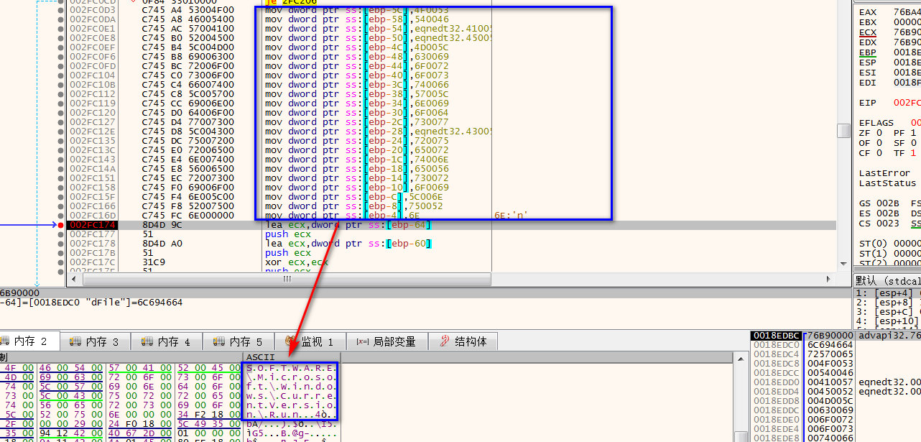Click the 监视 1 watch icon
921x442 pixels.
pos(291,341)
